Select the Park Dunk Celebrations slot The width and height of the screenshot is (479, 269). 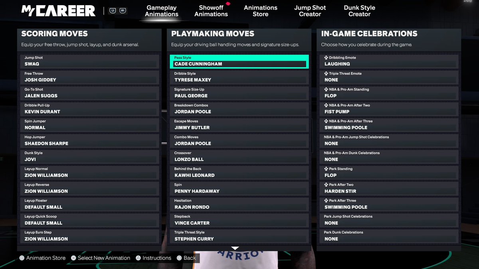tap(389, 237)
